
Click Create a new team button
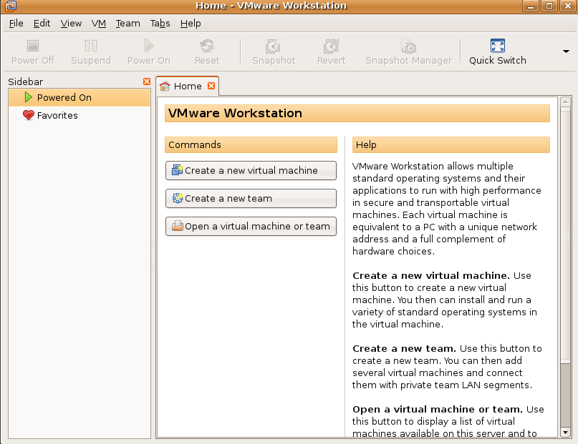click(251, 198)
